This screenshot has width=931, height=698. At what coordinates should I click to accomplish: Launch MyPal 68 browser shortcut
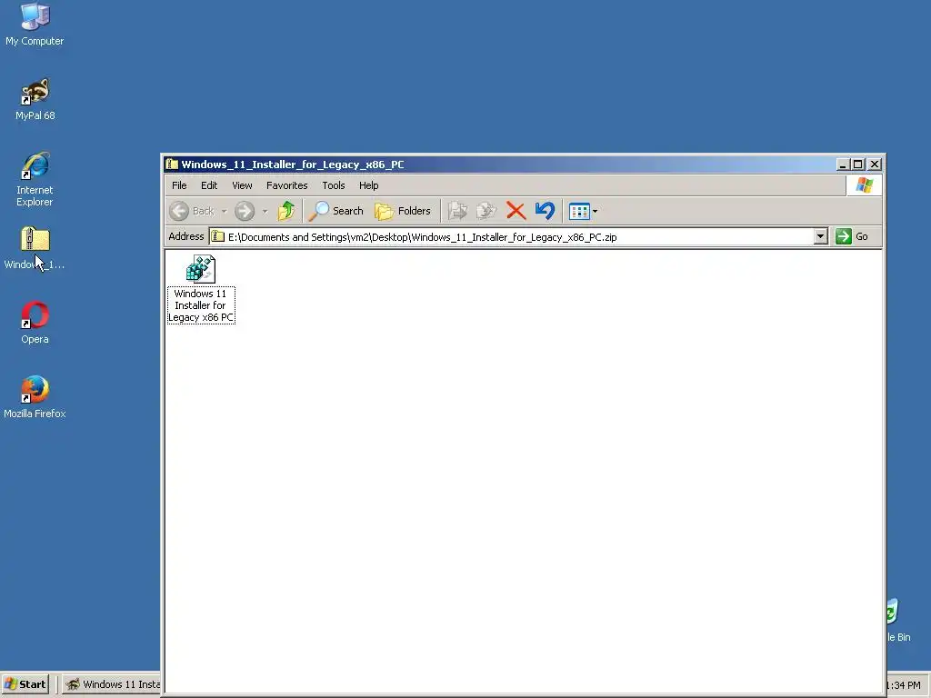pos(35,99)
